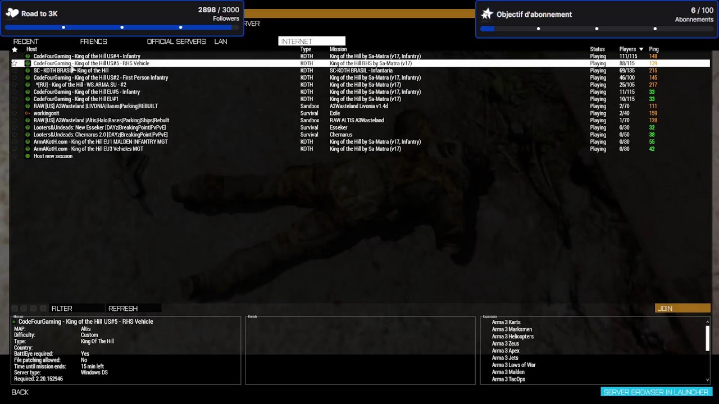
Task: Click Arma 3 Karts in expansions list
Action: tap(506, 323)
